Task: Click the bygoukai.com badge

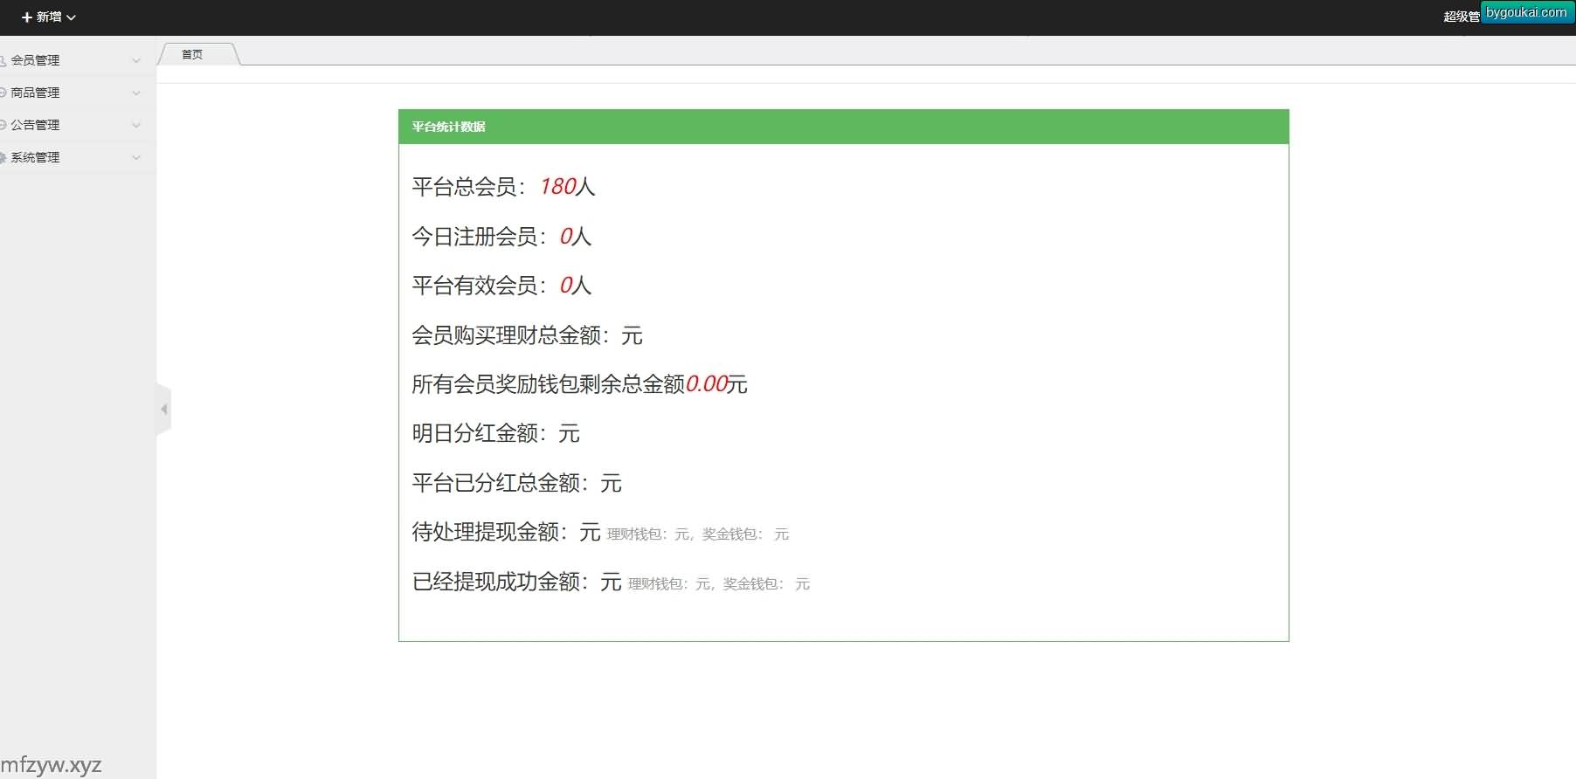Action: click(x=1526, y=12)
